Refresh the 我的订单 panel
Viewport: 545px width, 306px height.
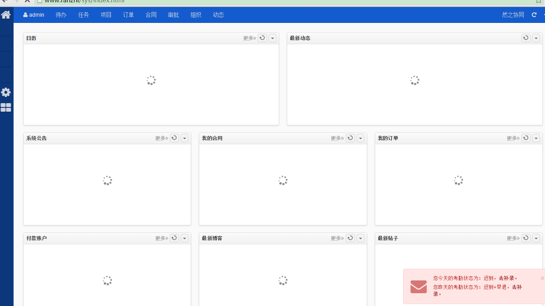click(x=526, y=138)
